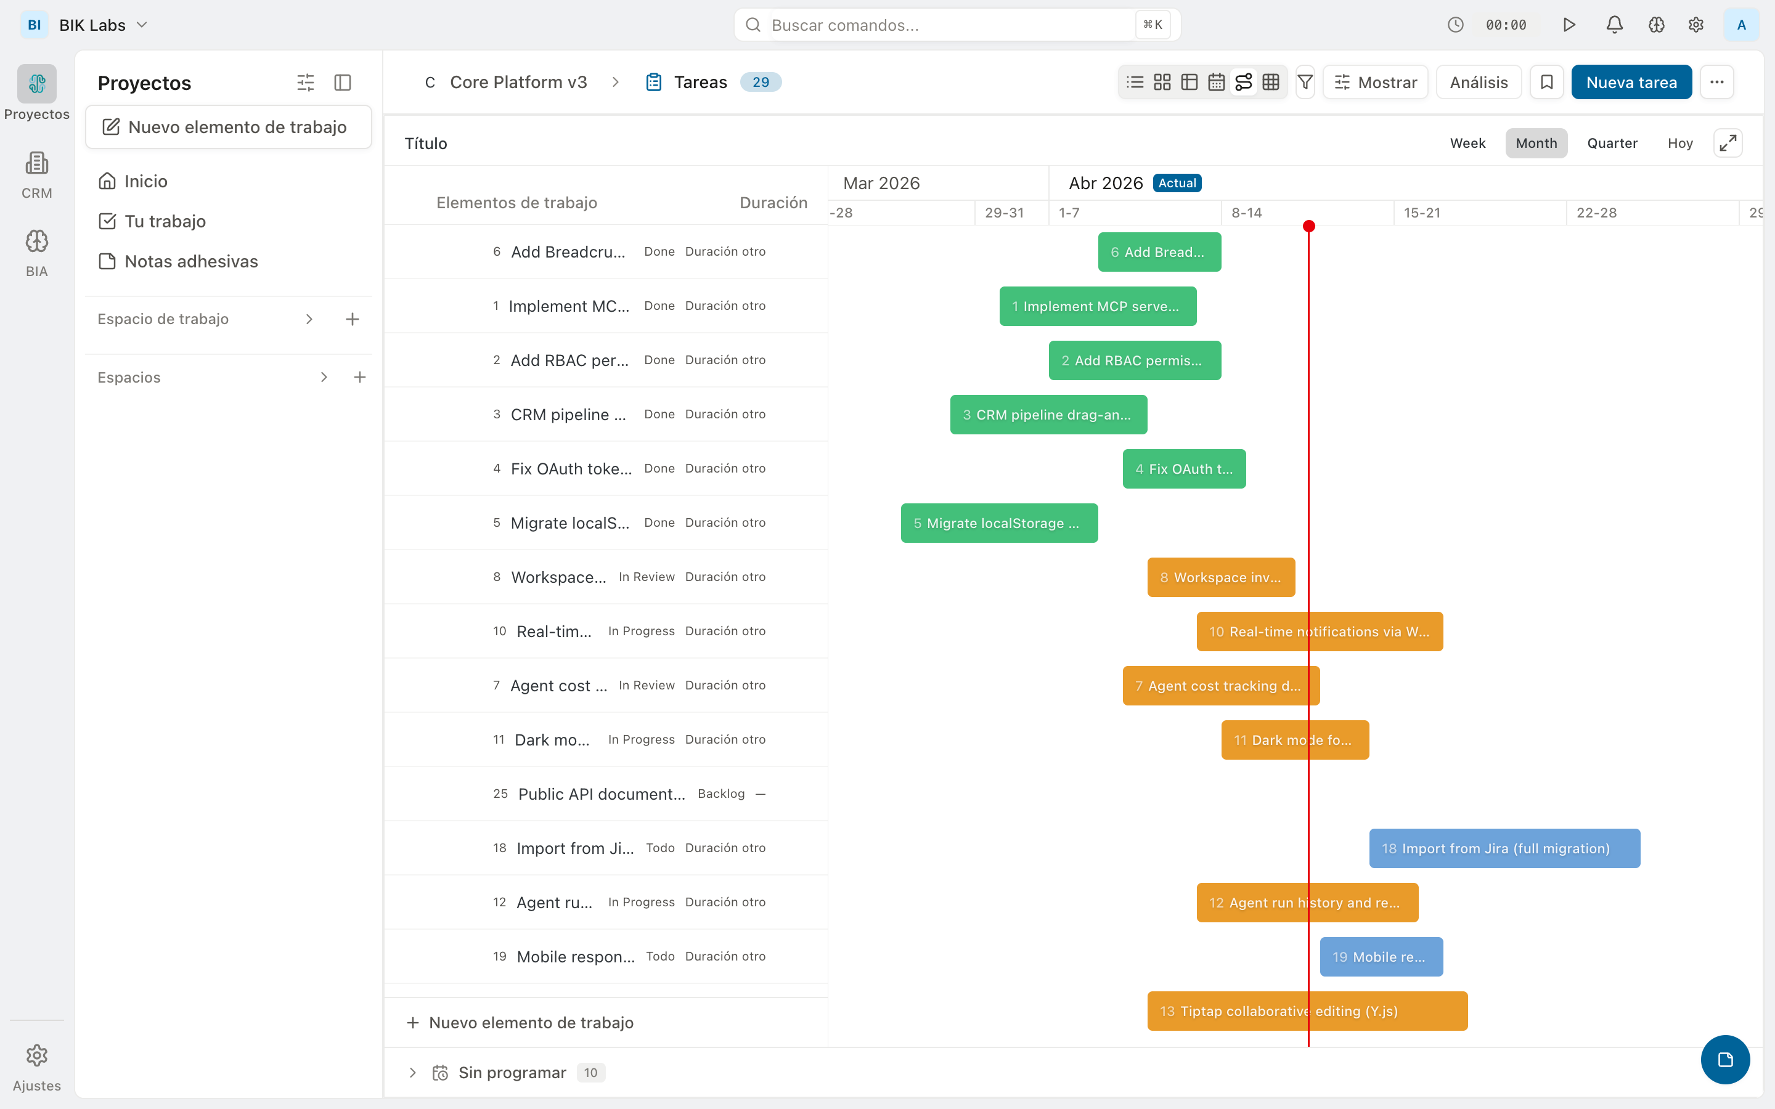The height and width of the screenshot is (1109, 1775).
Task: Switch to the table layout view
Action: coord(1189,82)
